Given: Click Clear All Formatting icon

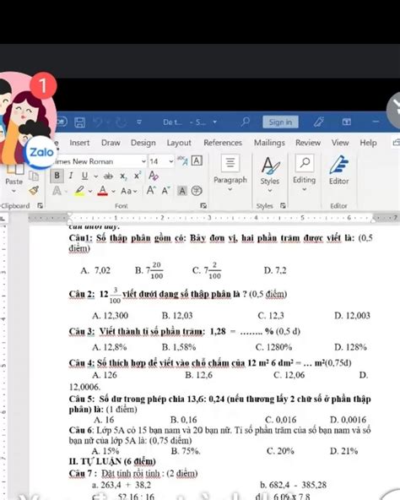Looking at the screenshot, I should point(154,176).
